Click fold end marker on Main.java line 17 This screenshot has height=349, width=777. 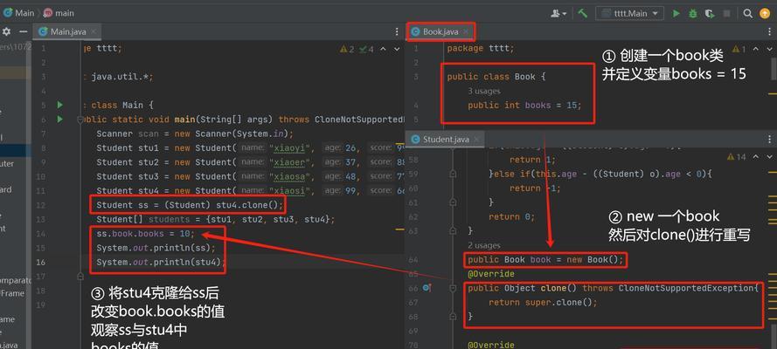tap(80, 277)
